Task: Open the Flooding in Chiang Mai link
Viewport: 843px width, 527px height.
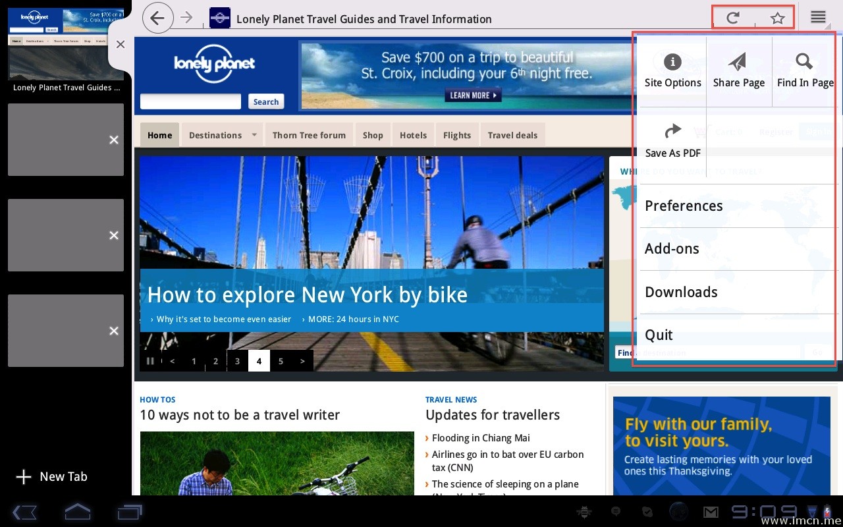Action: coord(481,438)
